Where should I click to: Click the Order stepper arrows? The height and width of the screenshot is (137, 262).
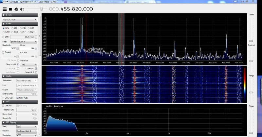pyautogui.click(x=36, y=48)
